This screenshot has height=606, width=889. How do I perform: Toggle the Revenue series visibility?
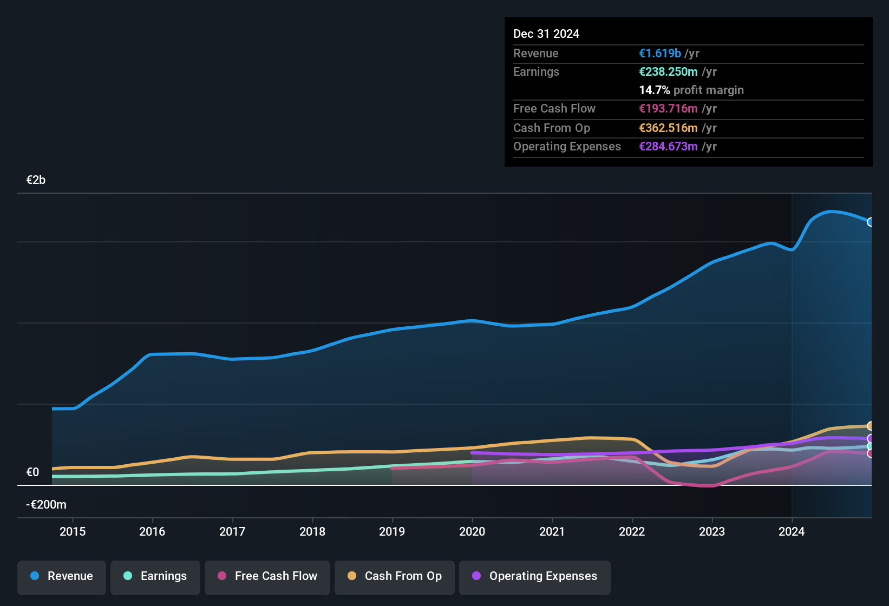point(61,577)
